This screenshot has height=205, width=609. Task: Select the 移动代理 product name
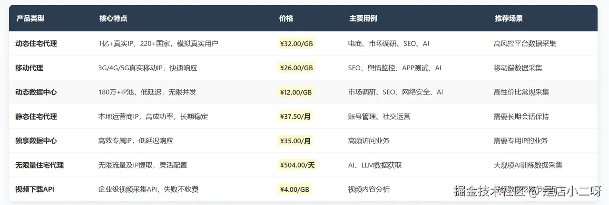point(29,68)
